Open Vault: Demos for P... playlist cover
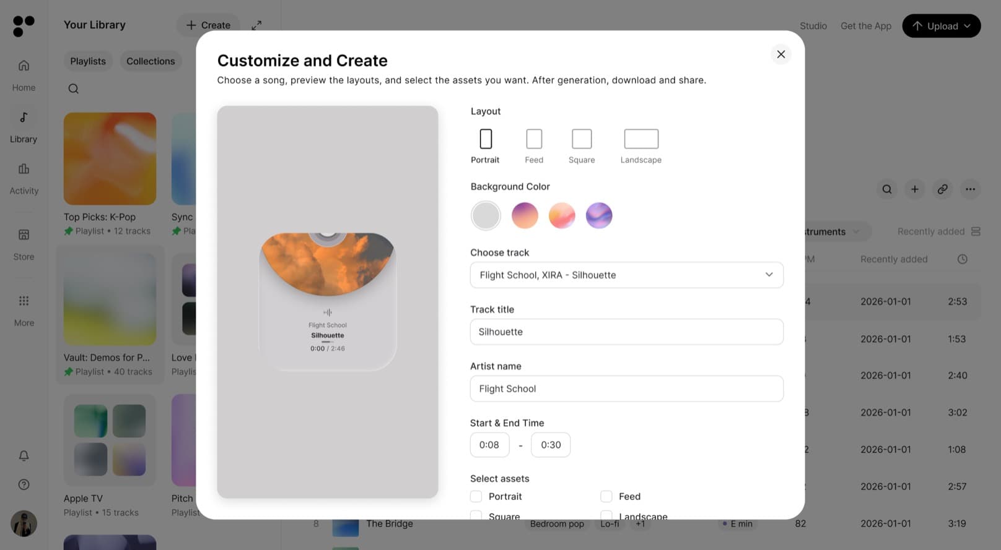 coord(110,299)
